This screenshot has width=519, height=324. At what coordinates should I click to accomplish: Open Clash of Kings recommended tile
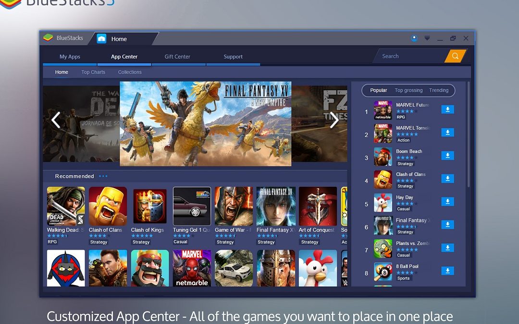[x=149, y=206]
